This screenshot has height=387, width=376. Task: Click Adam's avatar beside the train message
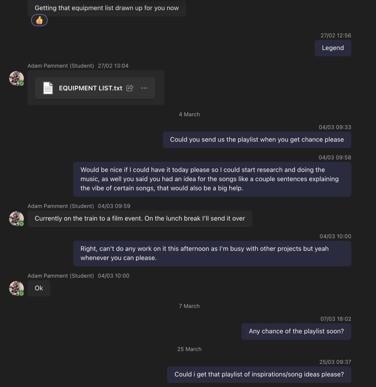pos(16,218)
